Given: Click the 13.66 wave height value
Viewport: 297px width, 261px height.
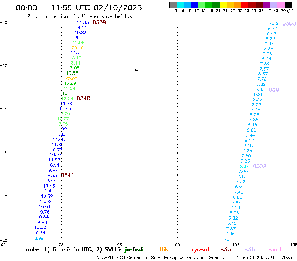Looking at the screenshot, I should point(62,124).
